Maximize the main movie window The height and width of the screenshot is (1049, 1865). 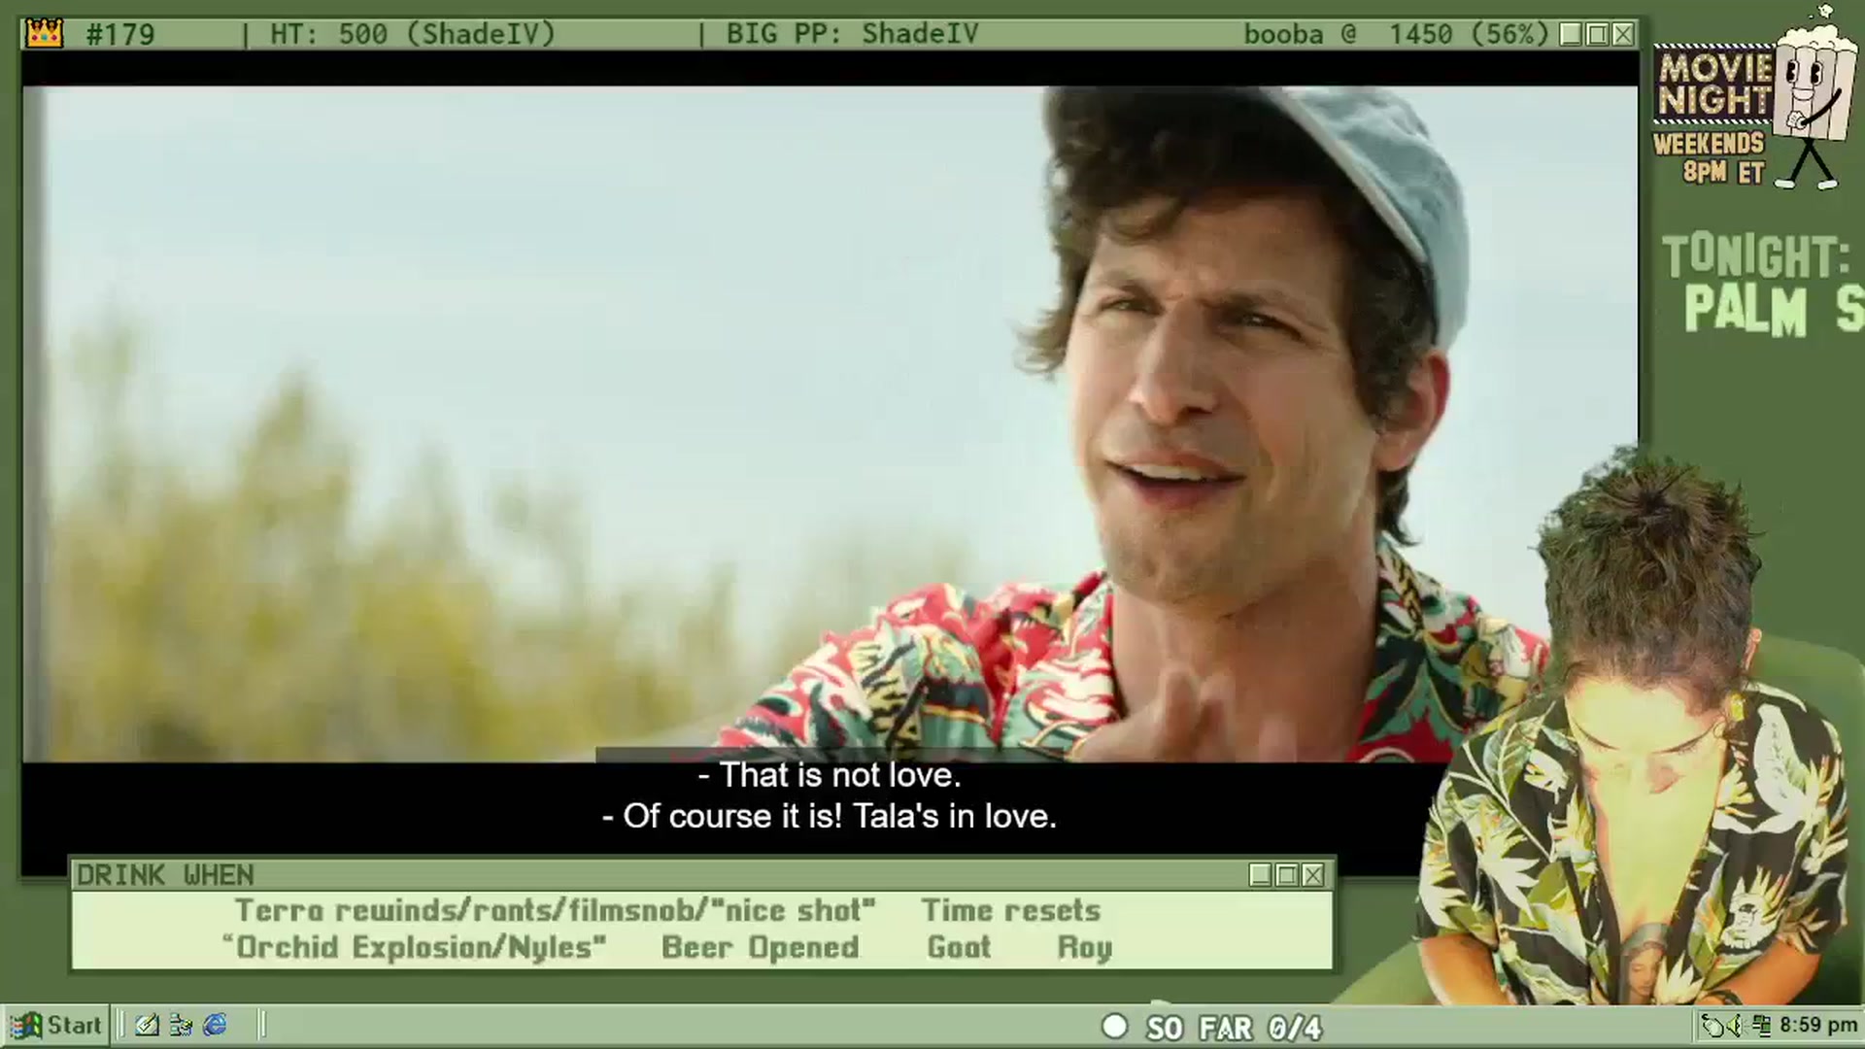click(1597, 34)
